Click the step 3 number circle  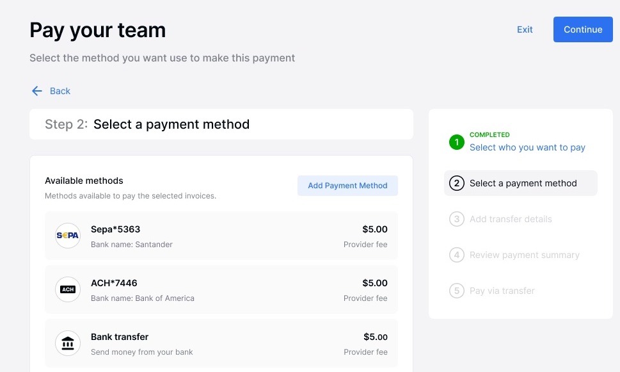pyautogui.click(x=457, y=219)
